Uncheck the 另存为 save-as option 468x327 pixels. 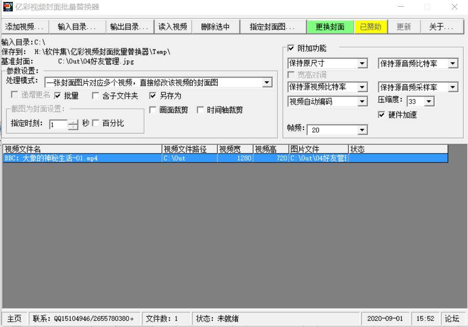(x=153, y=94)
